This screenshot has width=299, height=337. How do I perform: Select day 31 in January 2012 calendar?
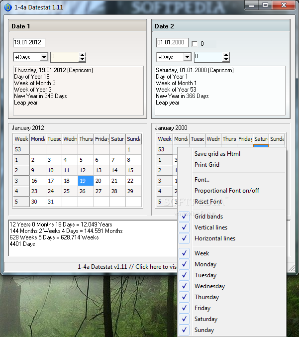[x=54, y=202]
